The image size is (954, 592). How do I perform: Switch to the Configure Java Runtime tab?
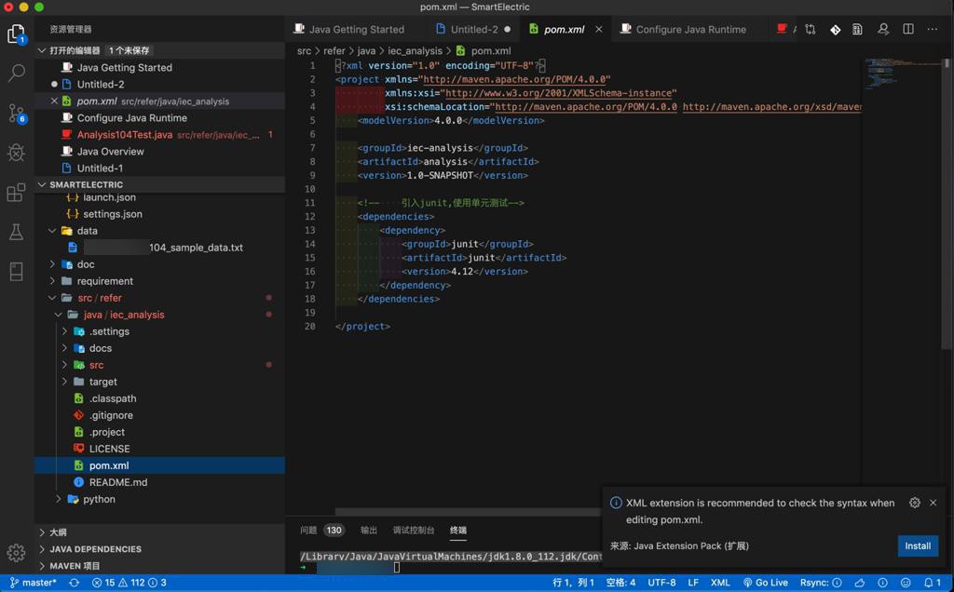pos(690,29)
